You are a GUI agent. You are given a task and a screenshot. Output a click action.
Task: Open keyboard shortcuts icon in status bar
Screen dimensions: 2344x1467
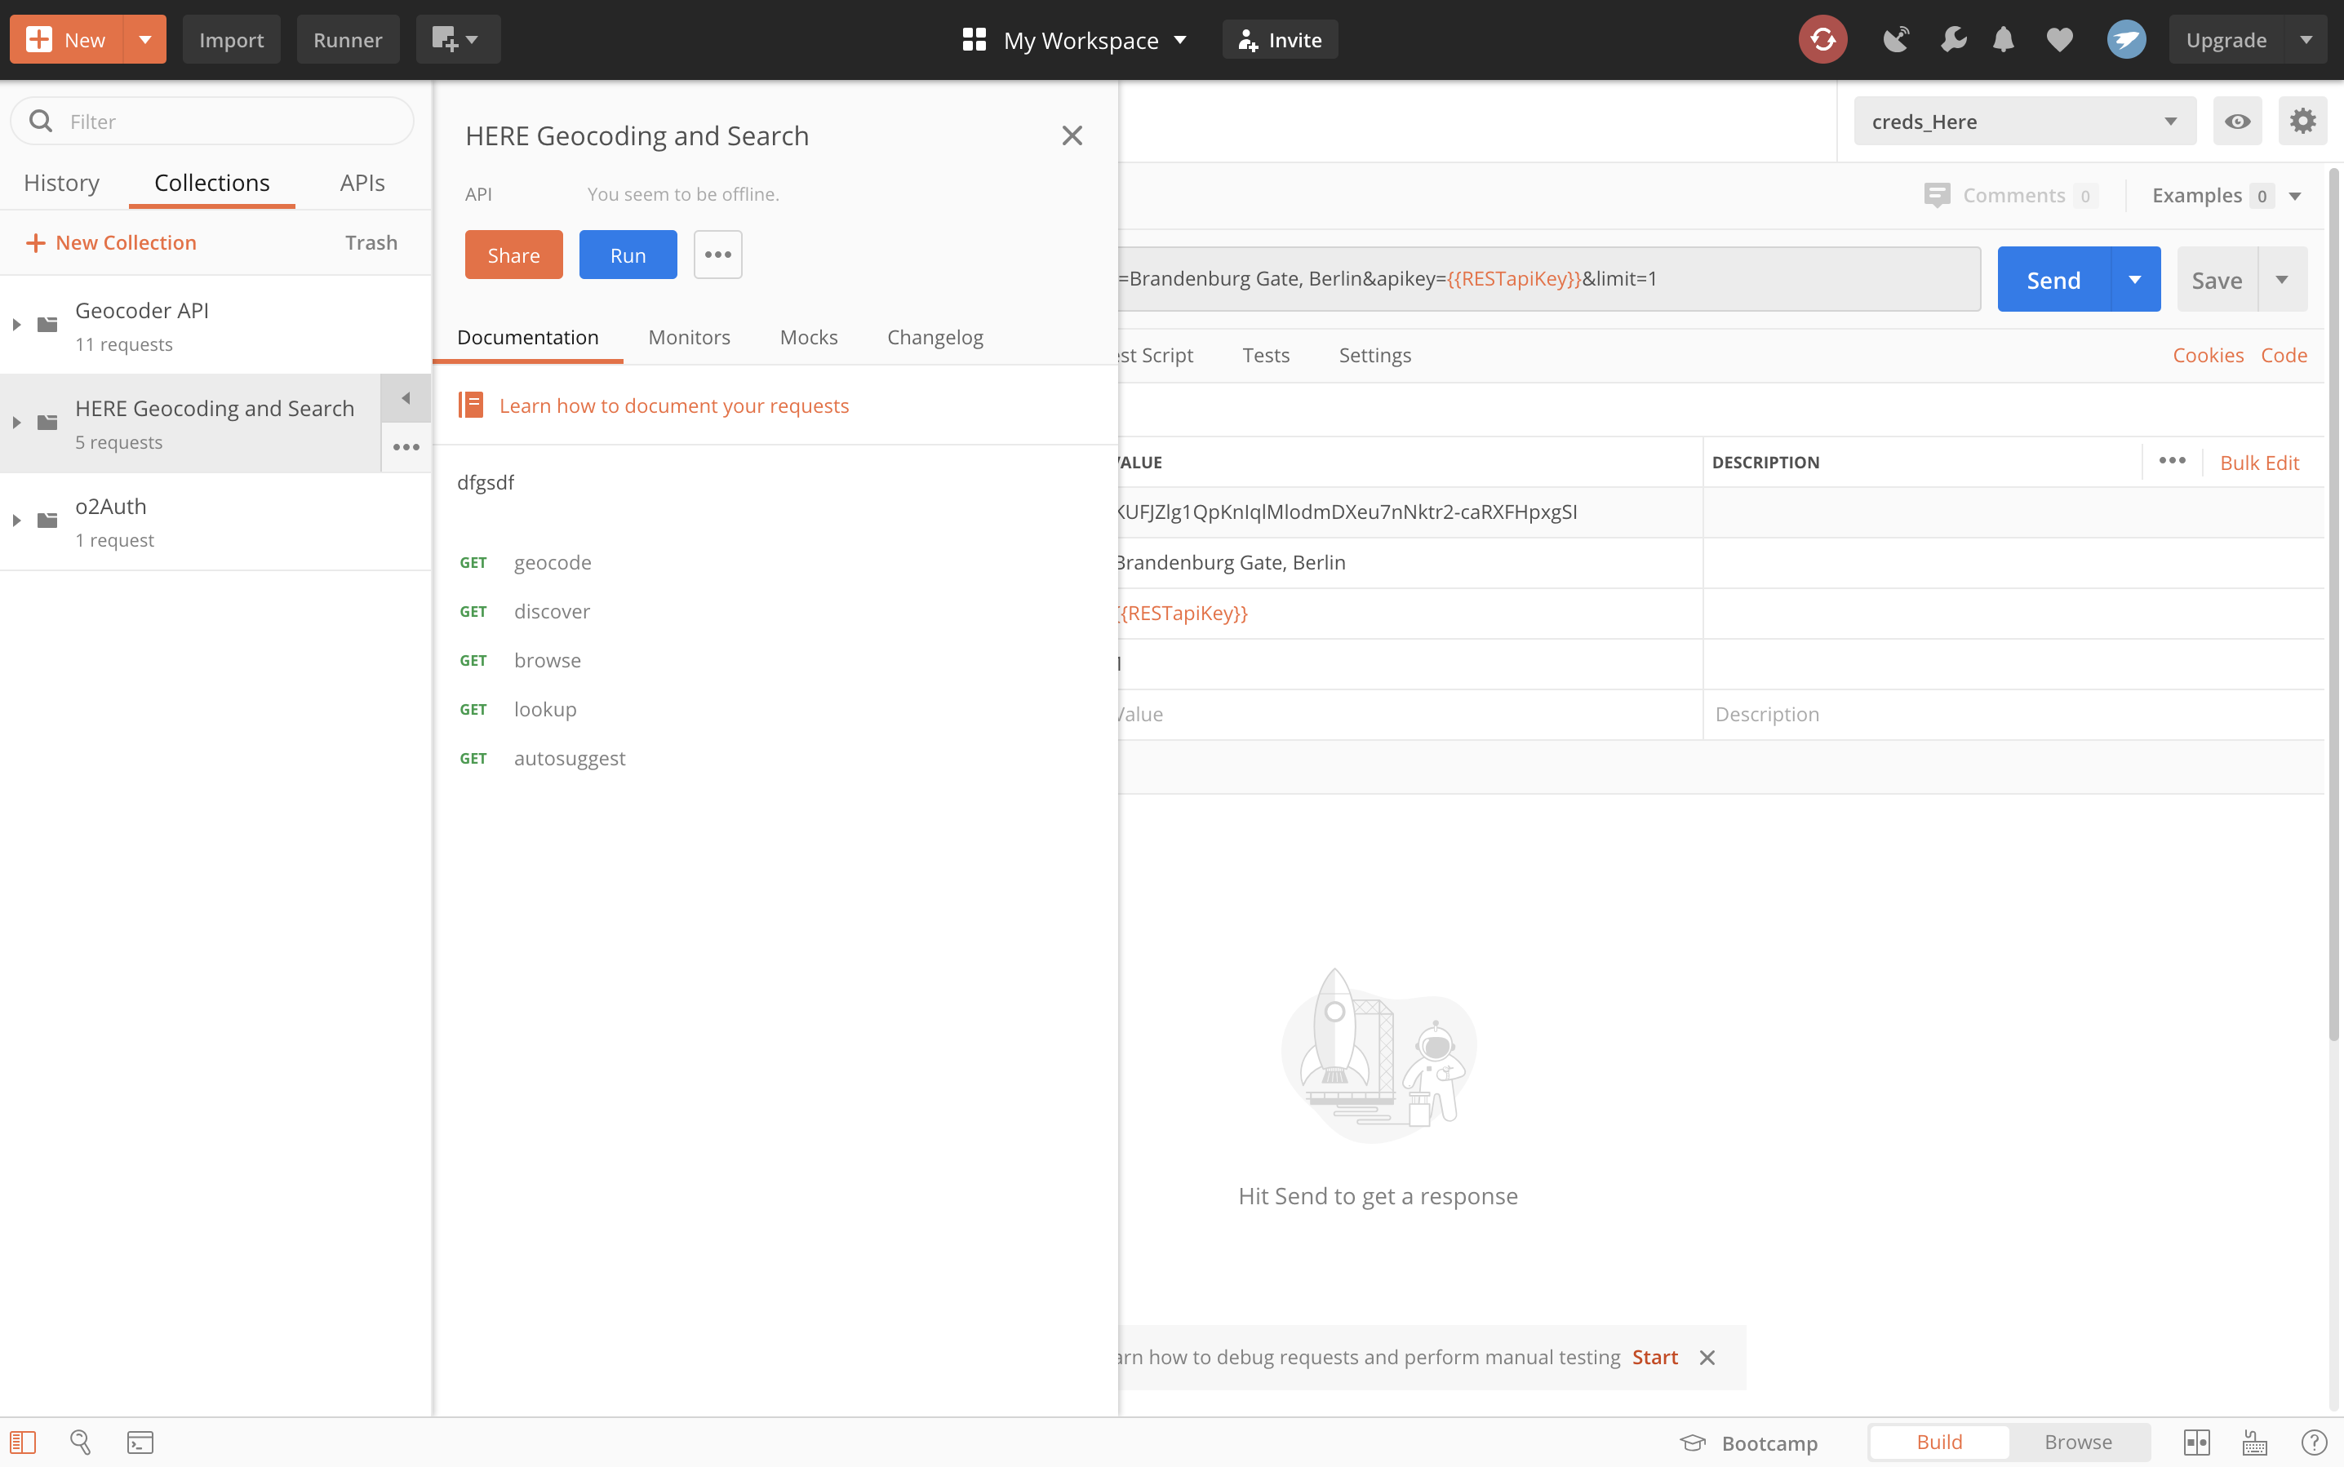point(2255,1442)
